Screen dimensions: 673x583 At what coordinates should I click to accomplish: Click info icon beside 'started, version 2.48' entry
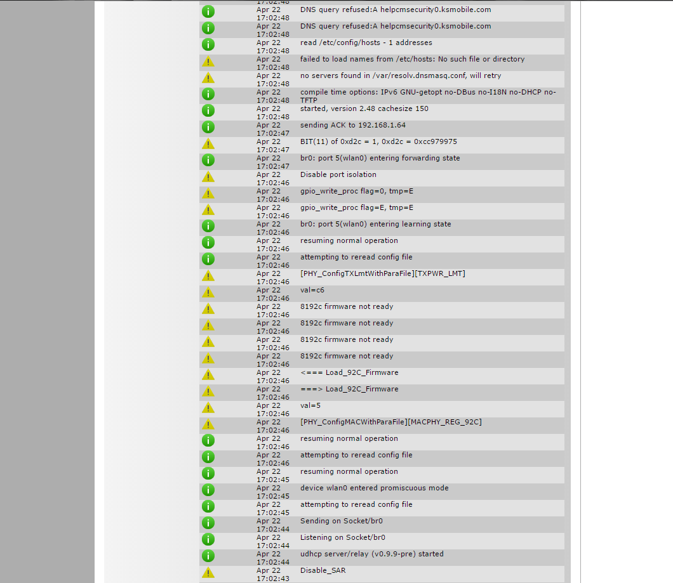pos(208,110)
